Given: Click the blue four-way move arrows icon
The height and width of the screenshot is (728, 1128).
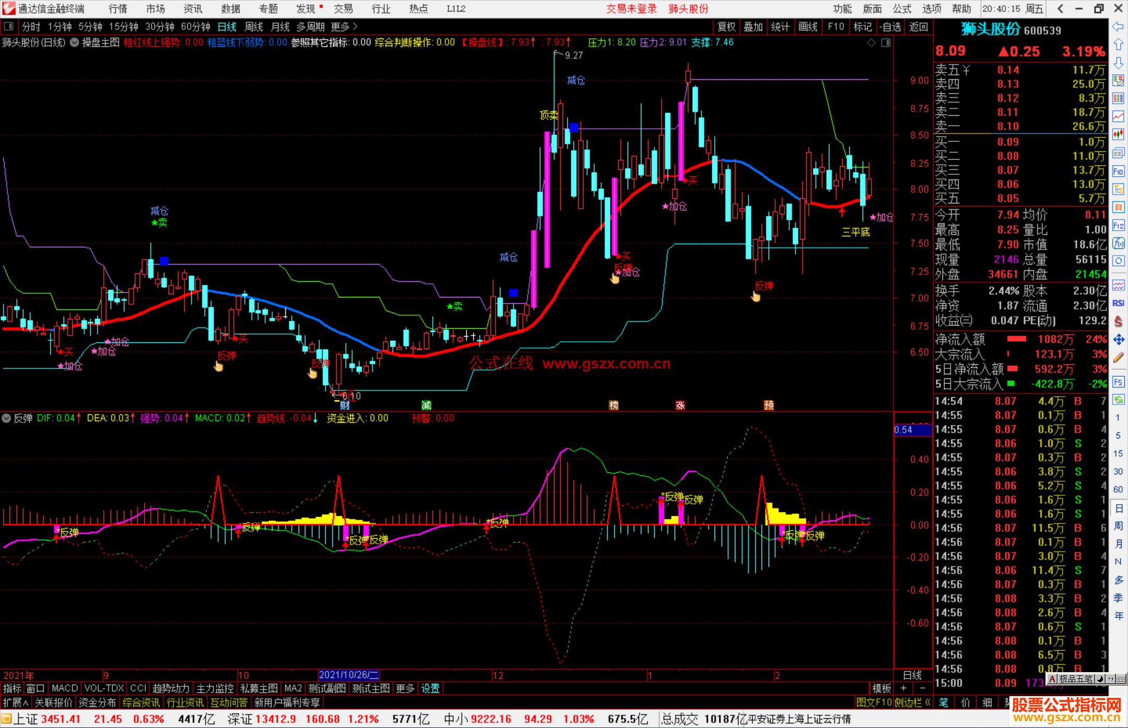Looking at the screenshot, I should 1118,340.
